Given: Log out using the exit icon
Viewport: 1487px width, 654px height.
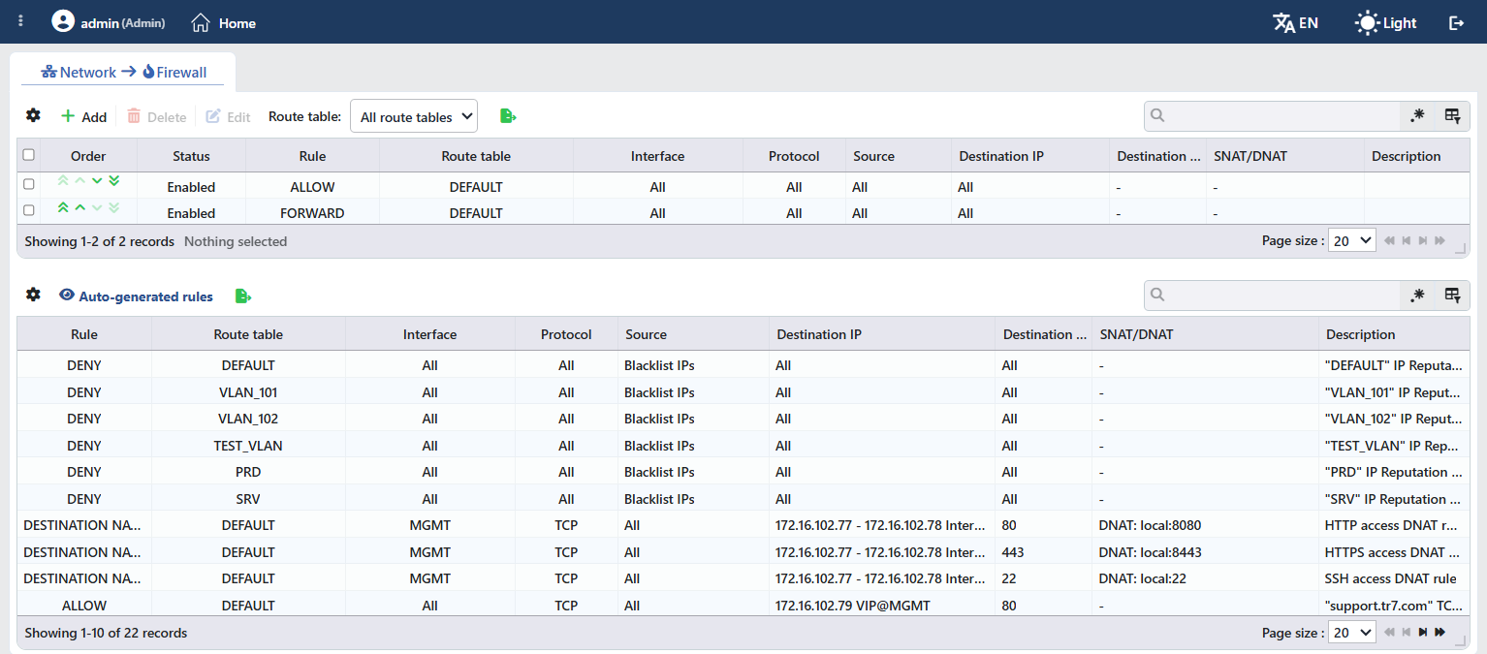Looking at the screenshot, I should [x=1456, y=22].
